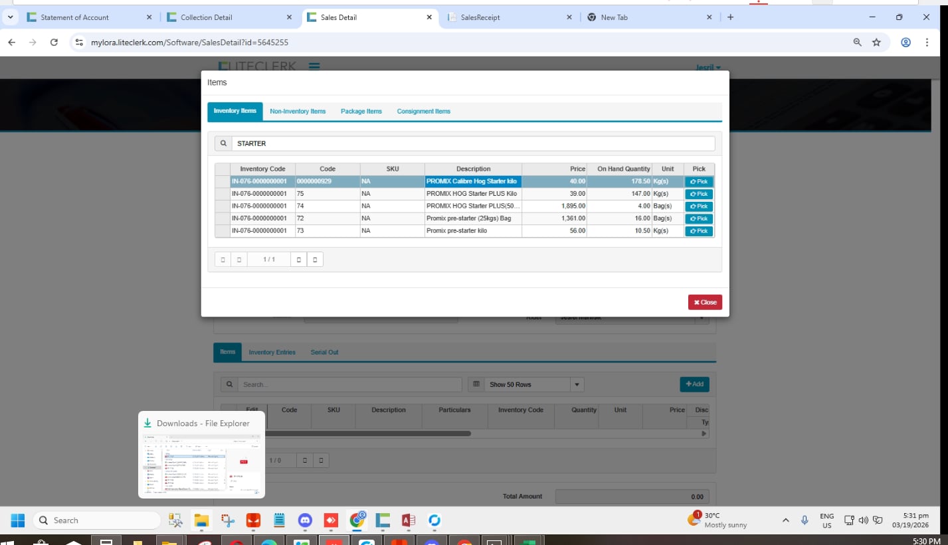
Task: Open a new browser tab
Action: (731, 17)
